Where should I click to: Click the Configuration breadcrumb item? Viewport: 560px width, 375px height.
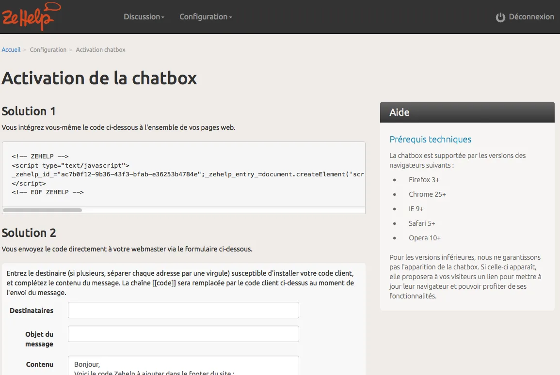point(48,49)
